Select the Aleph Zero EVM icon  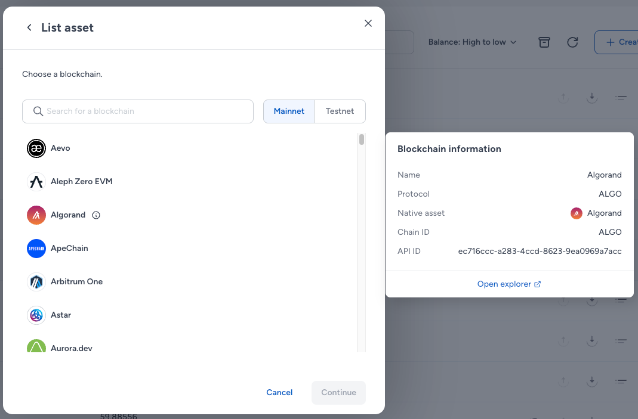[x=36, y=181]
